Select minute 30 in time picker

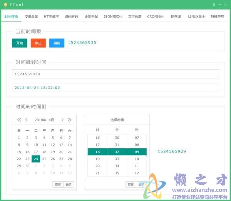(117, 138)
